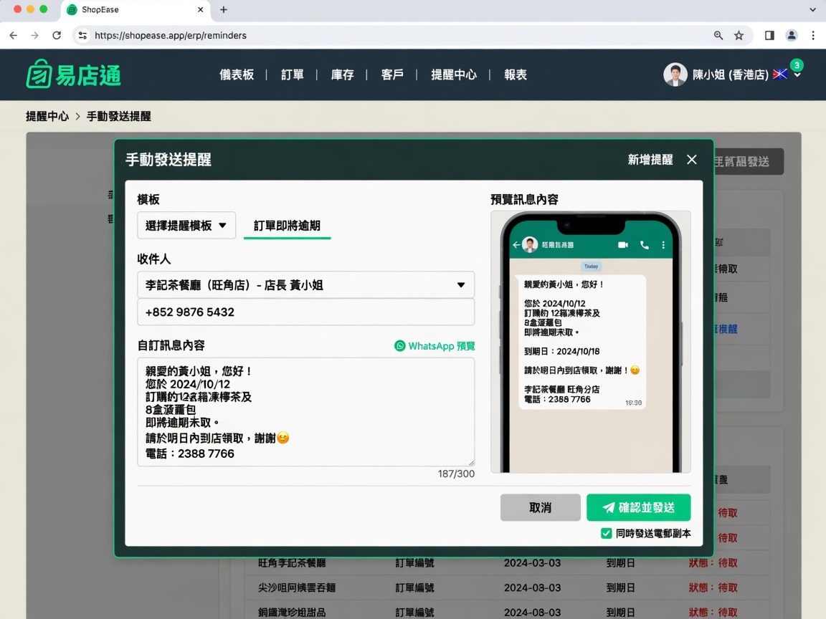The height and width of the screenshot is (619, 826).
Task: Click 預覽訊息內容 heading
Action: [x=524, y=199]
